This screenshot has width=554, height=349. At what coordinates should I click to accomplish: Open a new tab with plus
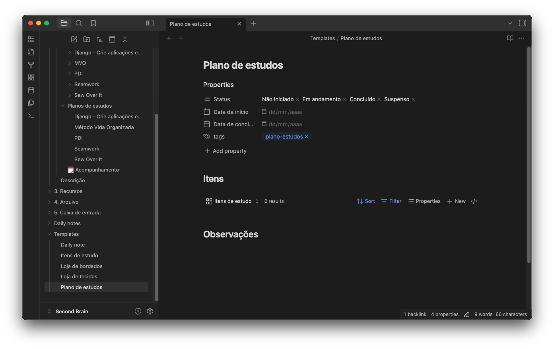pyautogui.click(x=253, y=23)
